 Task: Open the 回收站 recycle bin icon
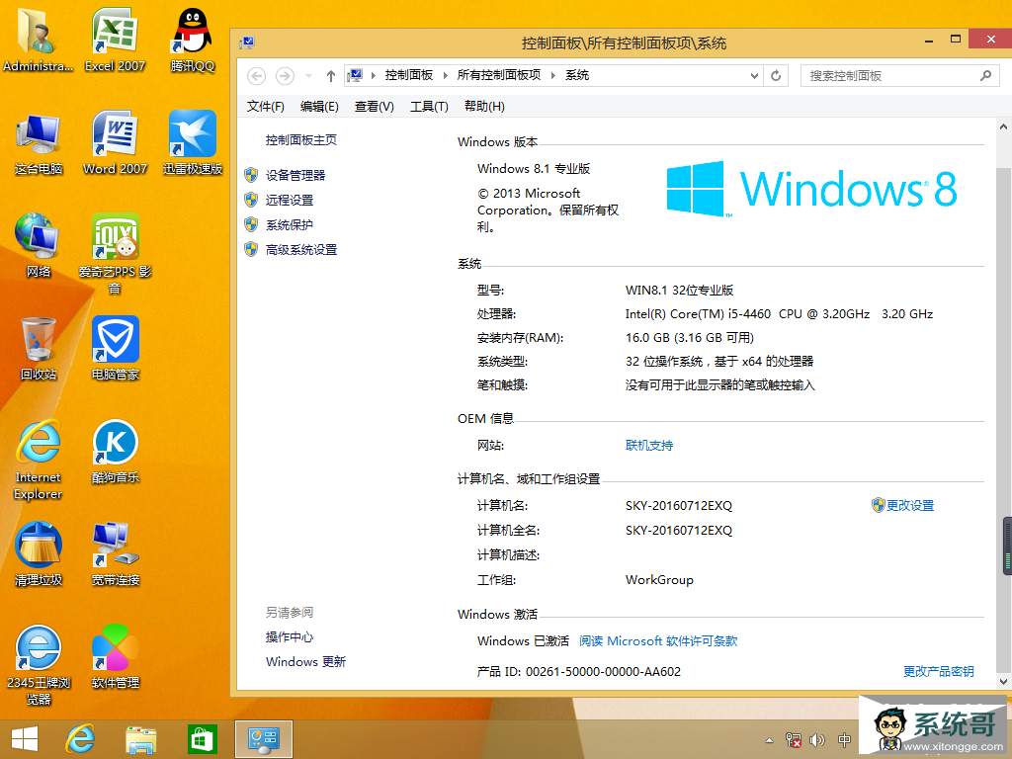point(39,349)
